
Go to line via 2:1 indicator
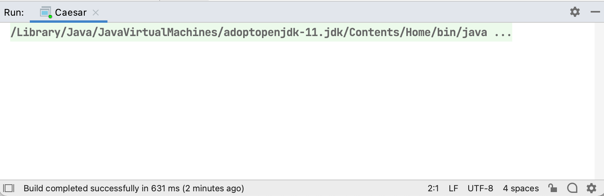tap(433, 189)
